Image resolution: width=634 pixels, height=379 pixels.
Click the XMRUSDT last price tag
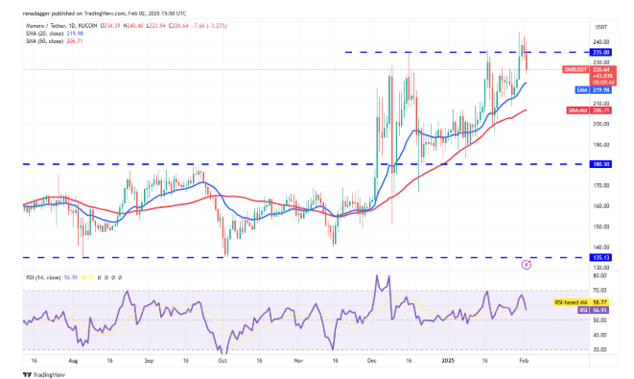point(575,70)
